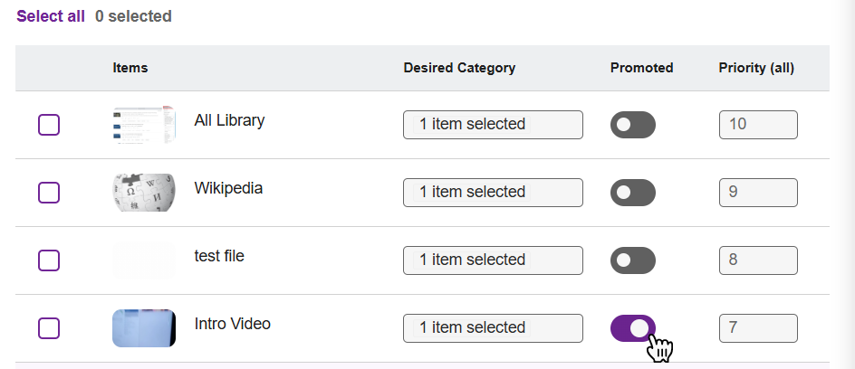Check the All Library row checkbox
The height and width of the screenshot is (369, 855).
[49, 125]
